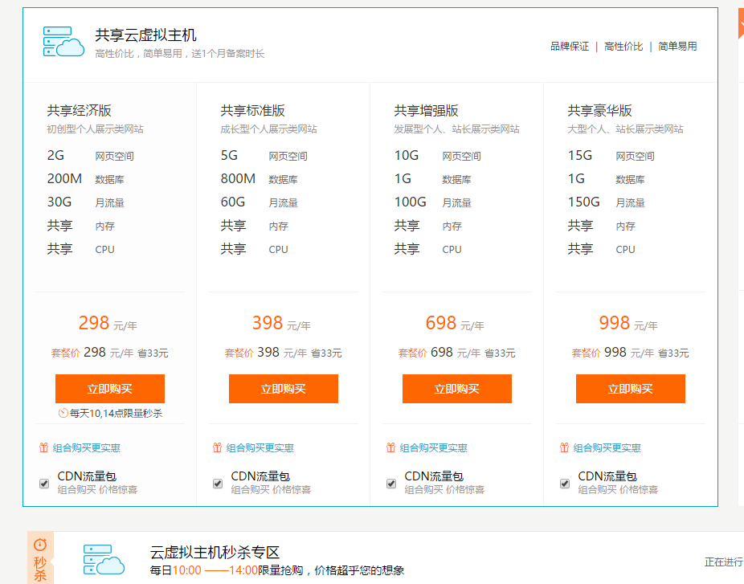Buy the 共享经济版 298元 plan with 立即购买

(110, 389)
